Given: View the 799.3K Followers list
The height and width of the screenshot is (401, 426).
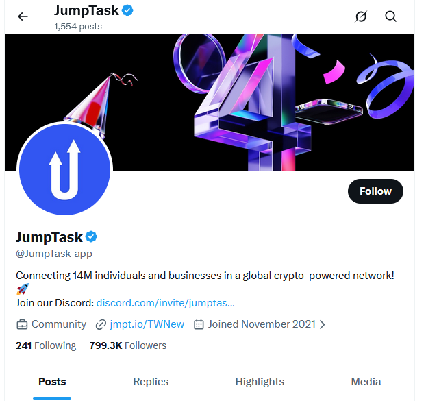Looking at the screenshot, I should click(x=128, y=345).
